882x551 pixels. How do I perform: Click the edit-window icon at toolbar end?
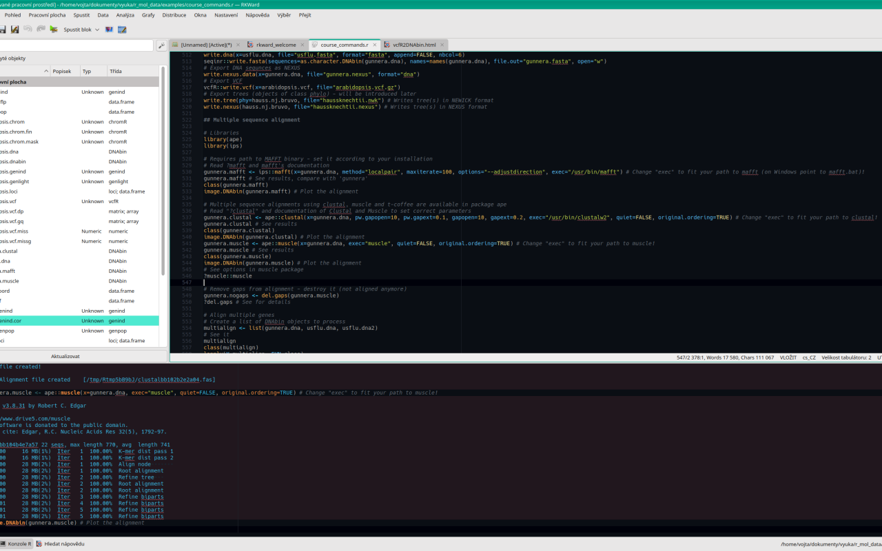(122, 30)
